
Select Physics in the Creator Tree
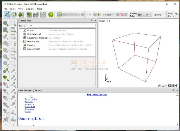point(31,45)
